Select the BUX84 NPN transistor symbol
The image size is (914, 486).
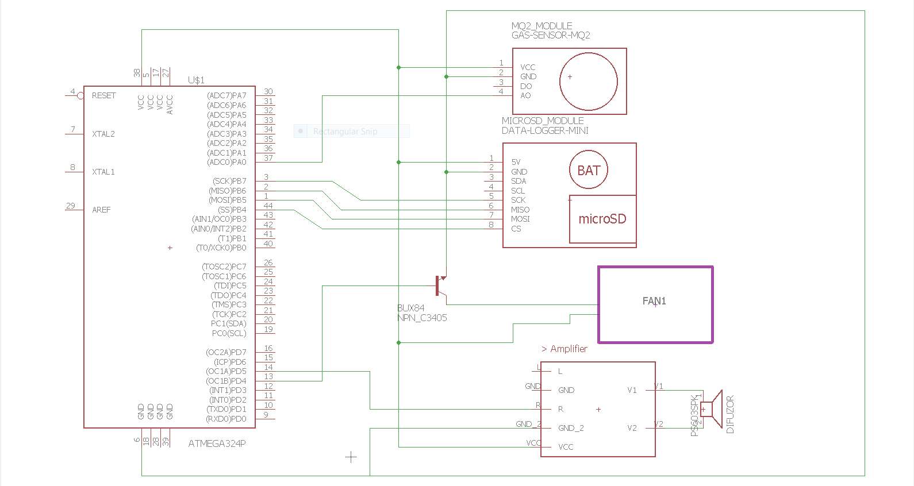(440, 286)
